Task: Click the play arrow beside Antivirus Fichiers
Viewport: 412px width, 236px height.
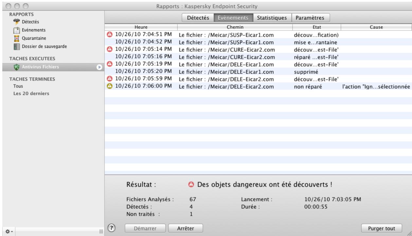Action: point(99,67)
